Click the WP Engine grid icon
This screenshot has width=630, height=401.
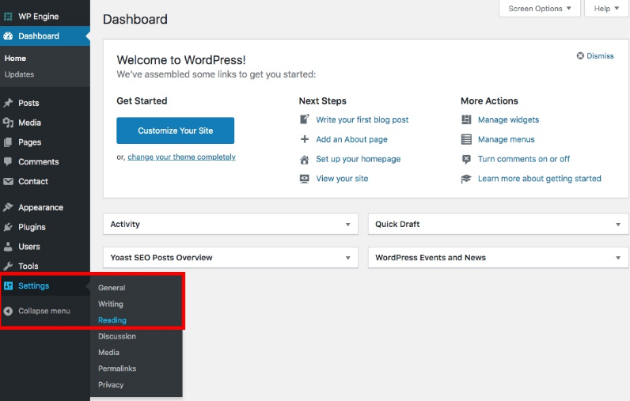tap(8, 17)
